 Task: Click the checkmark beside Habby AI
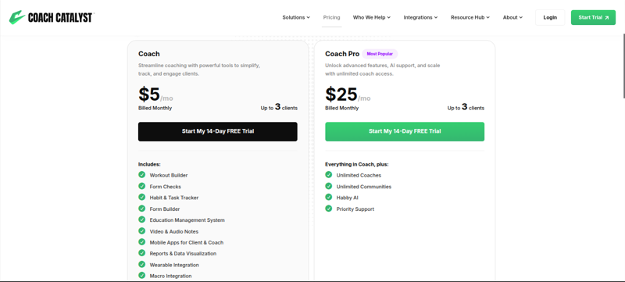click(x=328, y=197)
